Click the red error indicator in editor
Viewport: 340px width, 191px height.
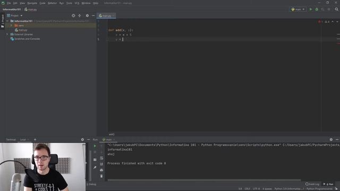click(x=320, y=22)
